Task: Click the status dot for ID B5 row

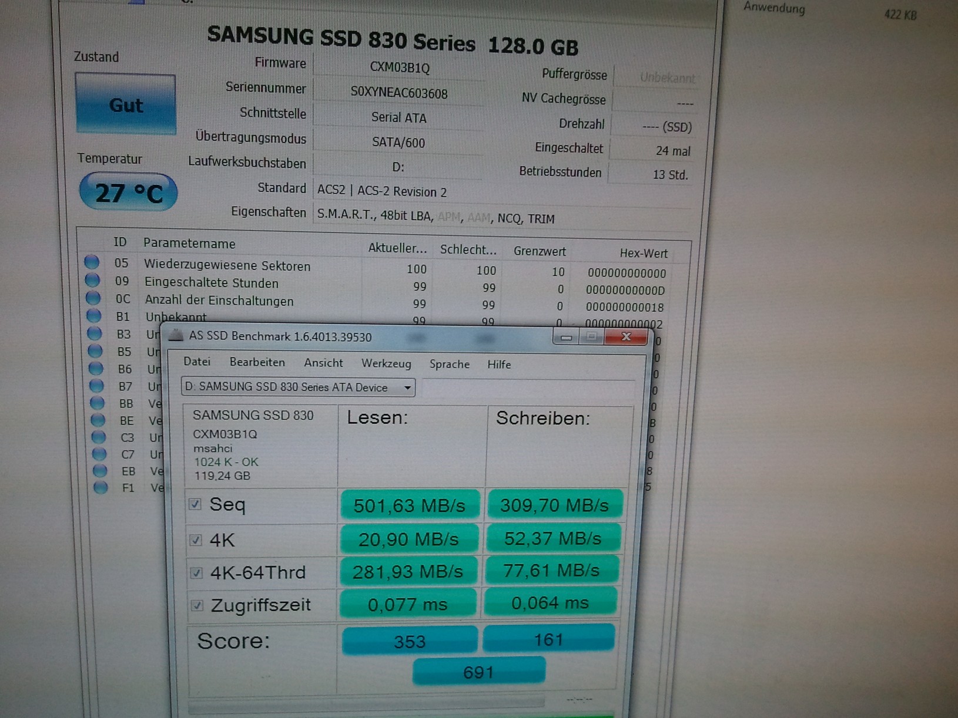Action: click(x=95, y=351)
